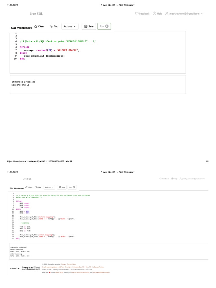Viewport: 216px width, 288px height.
Task: Click Find on the swap-variables worksheet
Action: pos(38,187)
